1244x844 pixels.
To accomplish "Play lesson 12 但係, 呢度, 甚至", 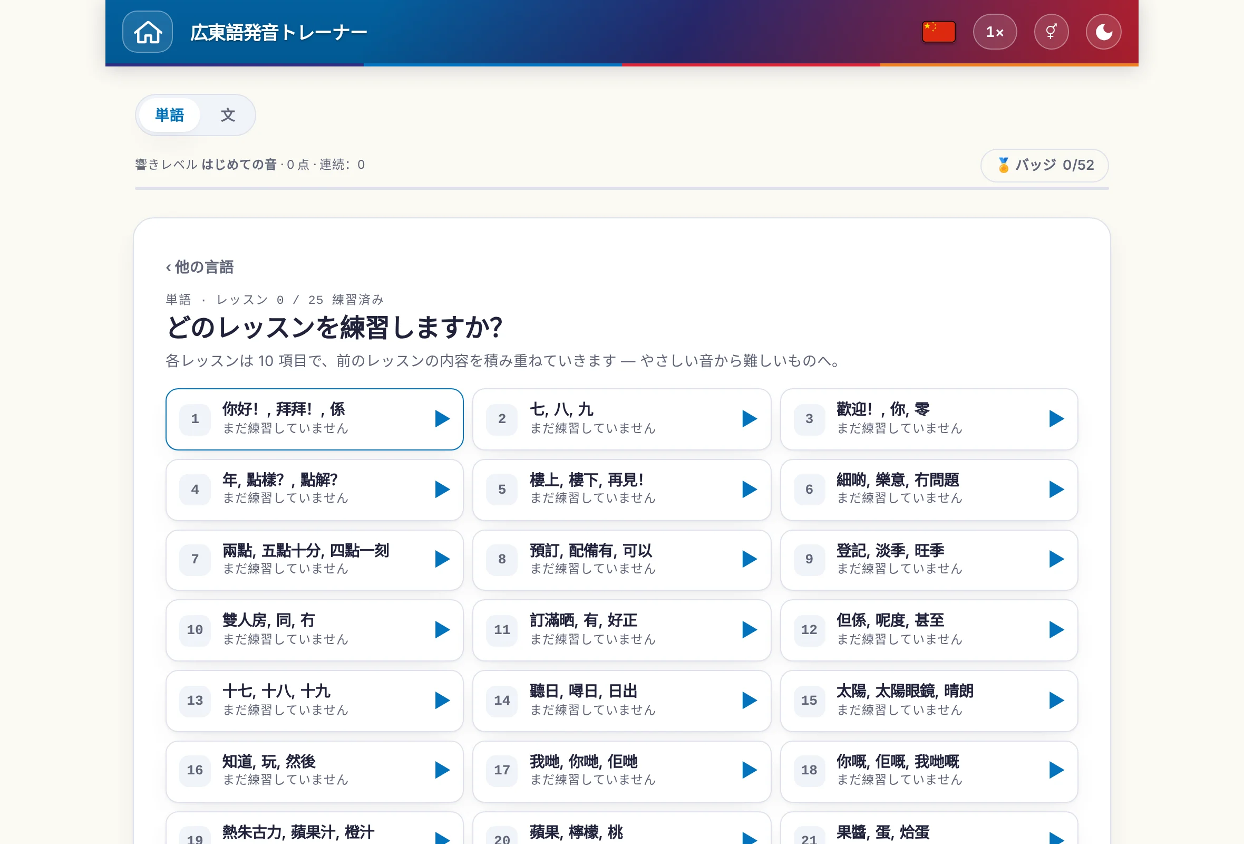I will pos(1056,630).
